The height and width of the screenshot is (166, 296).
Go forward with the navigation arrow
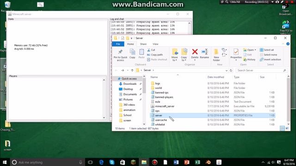coord(123,71)
